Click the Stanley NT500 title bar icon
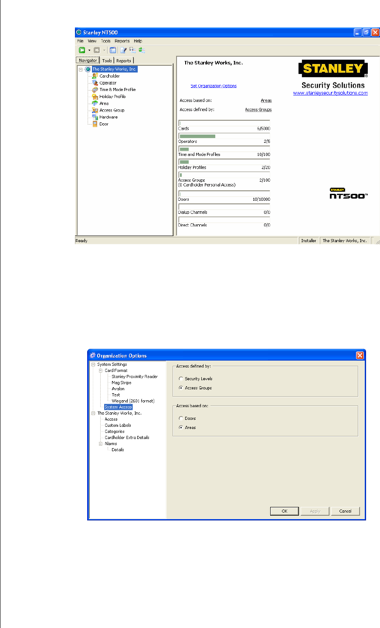The width and height of the screenshot is (380, 628). (79, 32)
